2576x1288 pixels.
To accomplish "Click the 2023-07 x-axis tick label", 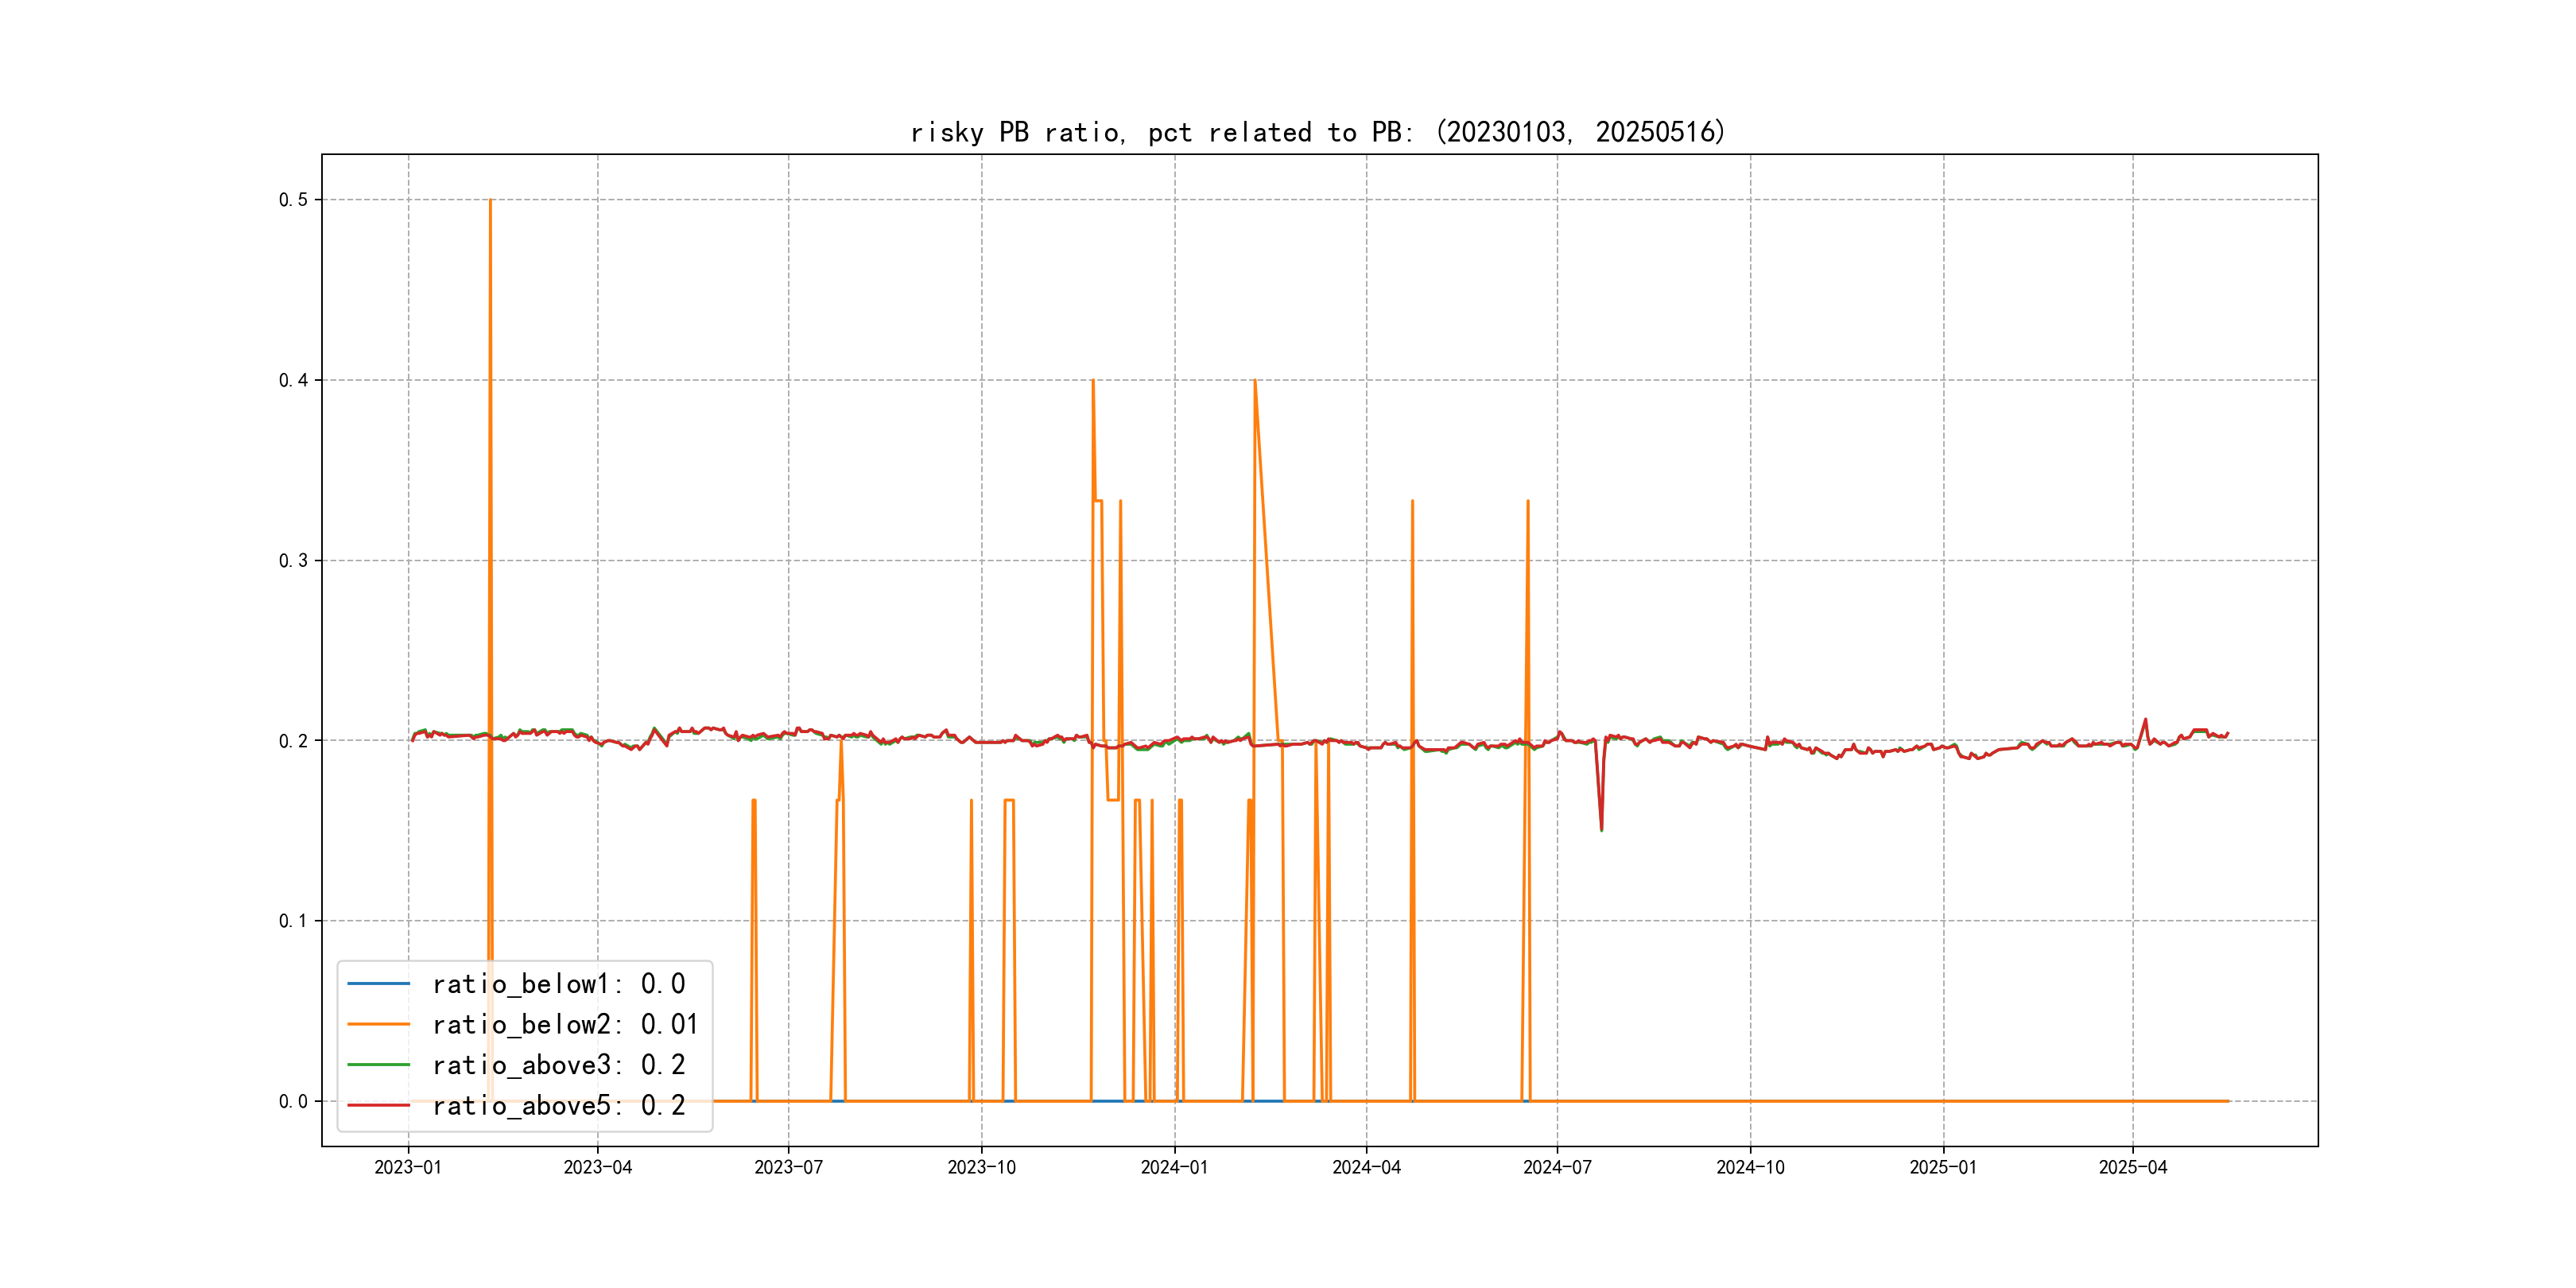I will click(x=788, y=1167).
